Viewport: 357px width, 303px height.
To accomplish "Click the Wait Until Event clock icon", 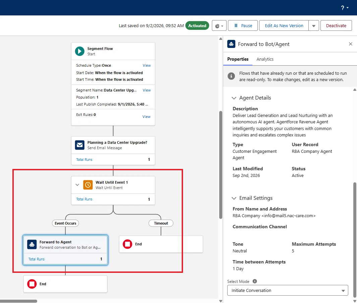I will pos(88,185).
